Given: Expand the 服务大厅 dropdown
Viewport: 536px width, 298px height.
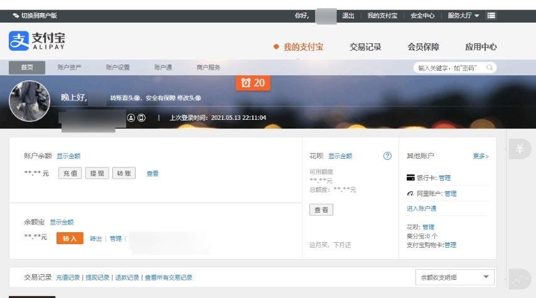Looking at the screenshot, I should (463, 16).
